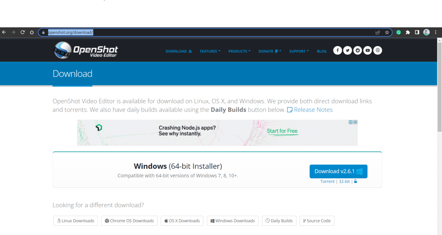
Task: Open the profile avatar menu
Action: click(x=426, y=33)
